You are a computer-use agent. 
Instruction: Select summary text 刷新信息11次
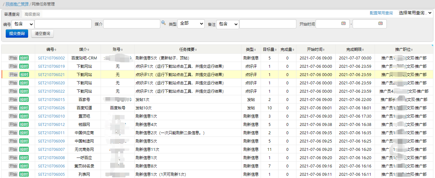[147, 150]
